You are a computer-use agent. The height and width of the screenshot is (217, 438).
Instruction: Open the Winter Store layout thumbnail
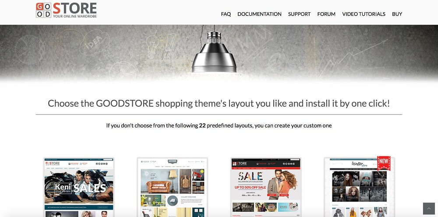point(359,187)
